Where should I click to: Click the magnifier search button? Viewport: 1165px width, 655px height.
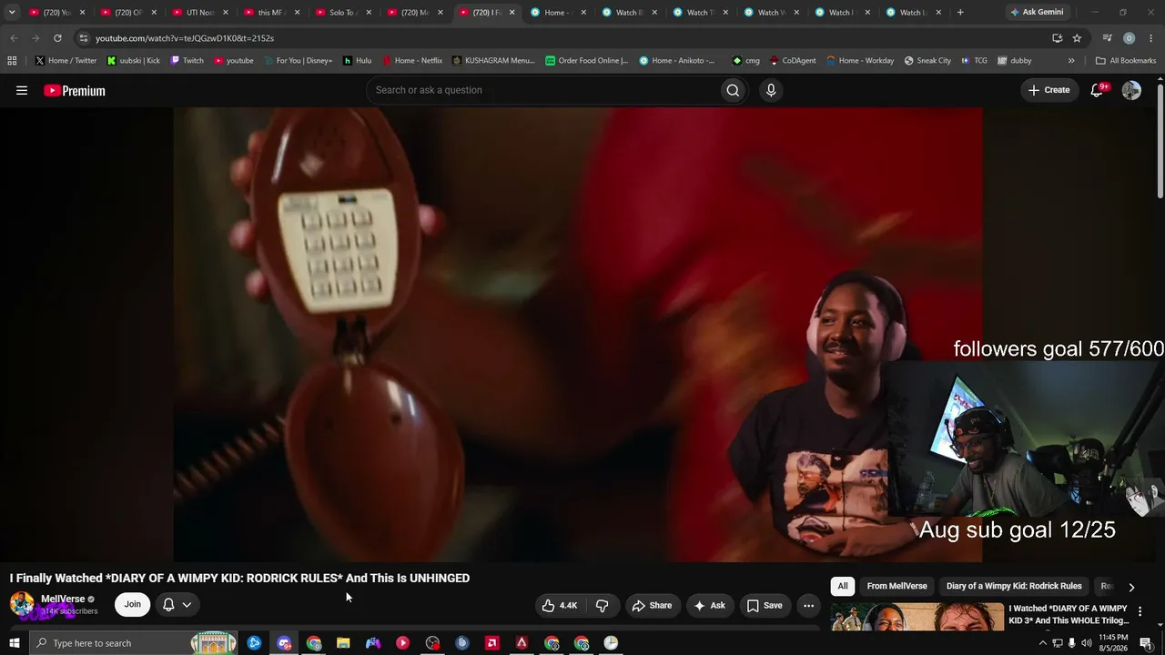tap(733, 90)
